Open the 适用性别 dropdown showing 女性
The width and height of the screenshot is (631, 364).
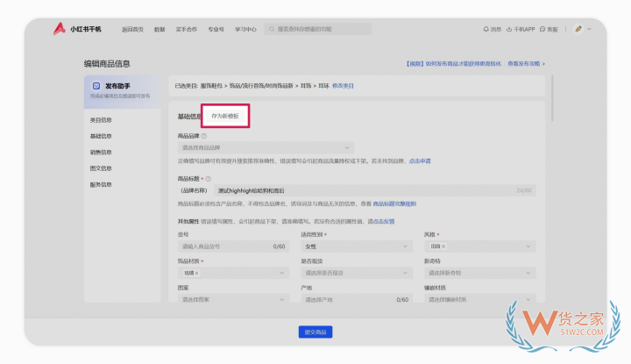[357, 246]
